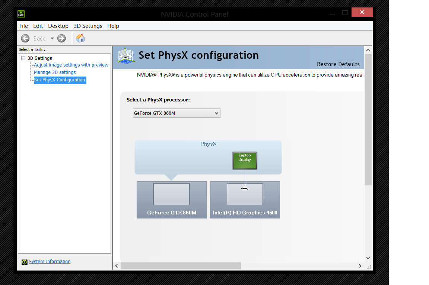Open the 3D Settings menu
This screenshot has height=285, width=429.
(x=88, y=26)
